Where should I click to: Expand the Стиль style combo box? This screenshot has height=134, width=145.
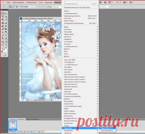click(x=57, y=7)
